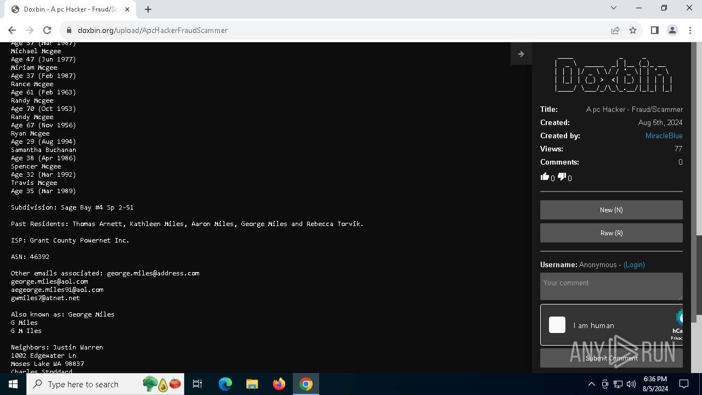The height and width of the screenshot is (395, 702).
Task: Share this page using the share icon
Action: tap(615, 30)
